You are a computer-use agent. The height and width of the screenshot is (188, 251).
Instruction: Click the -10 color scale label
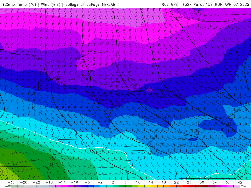coord(75,182)
